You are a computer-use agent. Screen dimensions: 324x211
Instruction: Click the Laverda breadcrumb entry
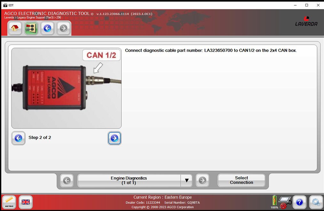click(x=9, y=18)
